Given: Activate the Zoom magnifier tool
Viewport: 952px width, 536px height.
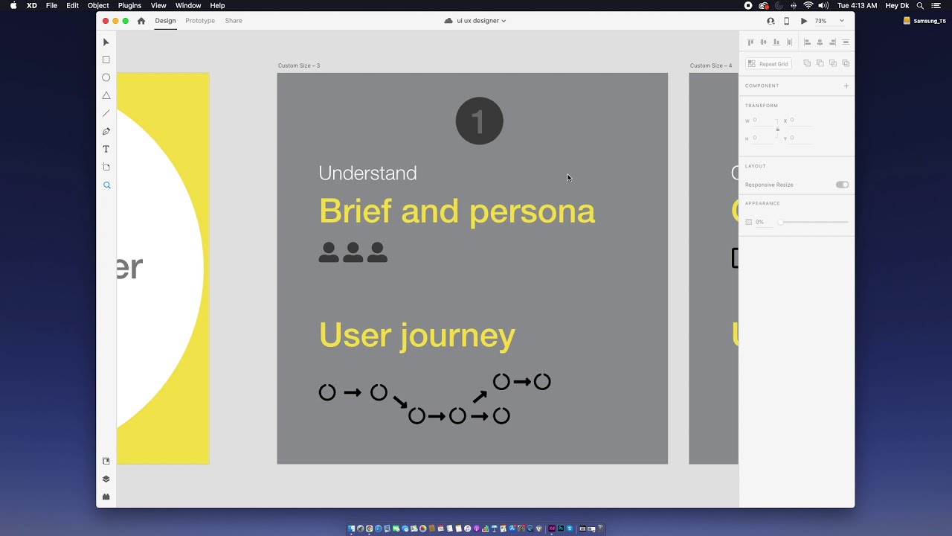Looking at the screenshot, I should click(x=106, y=185).
